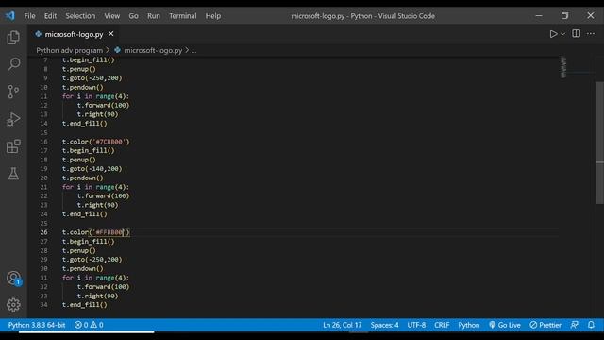
Task: Open the Selection menu
Action: pyautogui.click(x=80, y=16)
